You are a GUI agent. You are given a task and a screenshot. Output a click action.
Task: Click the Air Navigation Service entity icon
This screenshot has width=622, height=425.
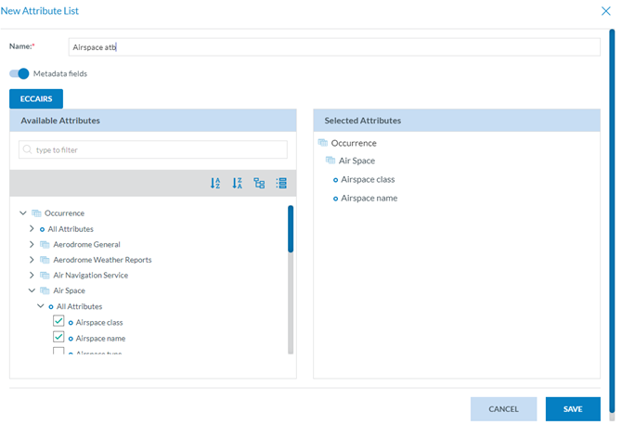45,276
